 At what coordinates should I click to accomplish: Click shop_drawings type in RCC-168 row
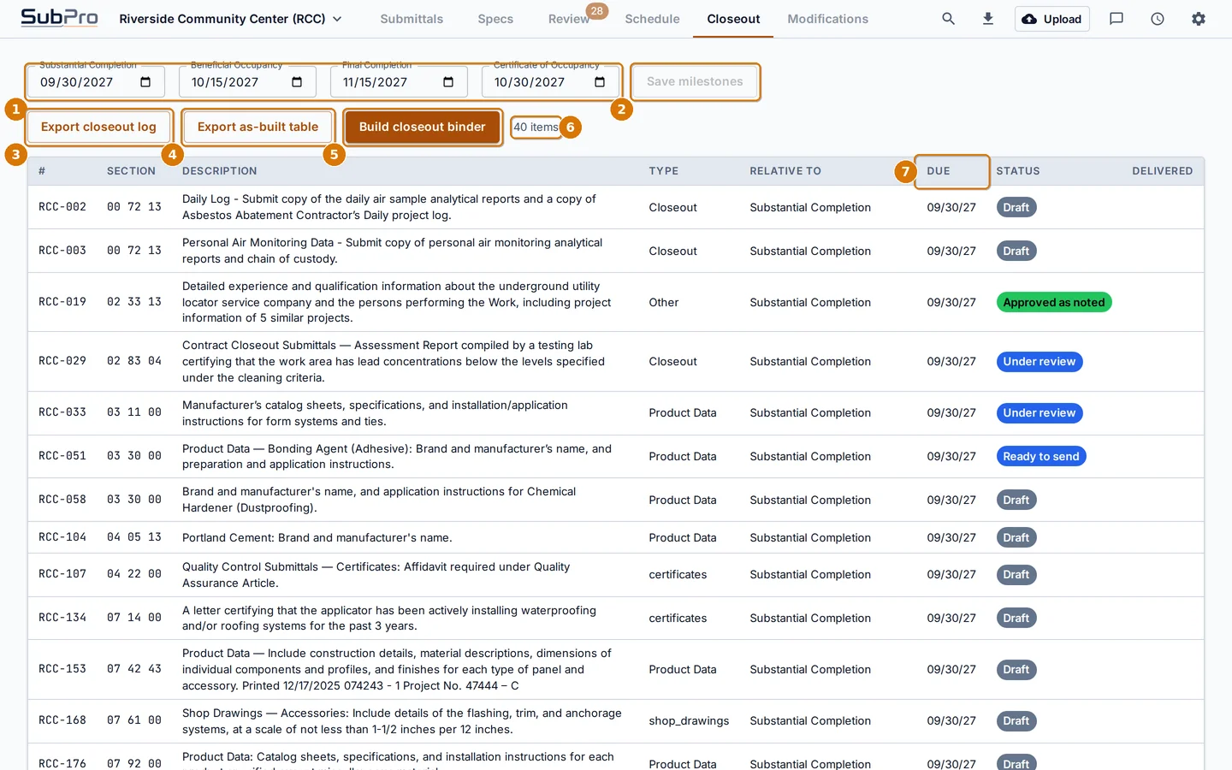click(x=689, y=721)
